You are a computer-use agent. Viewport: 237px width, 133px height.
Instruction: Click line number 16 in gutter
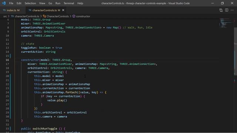click(x=7, y=60)
